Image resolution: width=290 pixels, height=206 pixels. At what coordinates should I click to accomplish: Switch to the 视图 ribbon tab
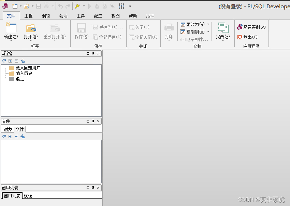(x=115, y=16)
